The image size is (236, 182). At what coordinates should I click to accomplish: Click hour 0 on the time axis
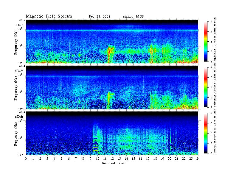tap(26, 159)
